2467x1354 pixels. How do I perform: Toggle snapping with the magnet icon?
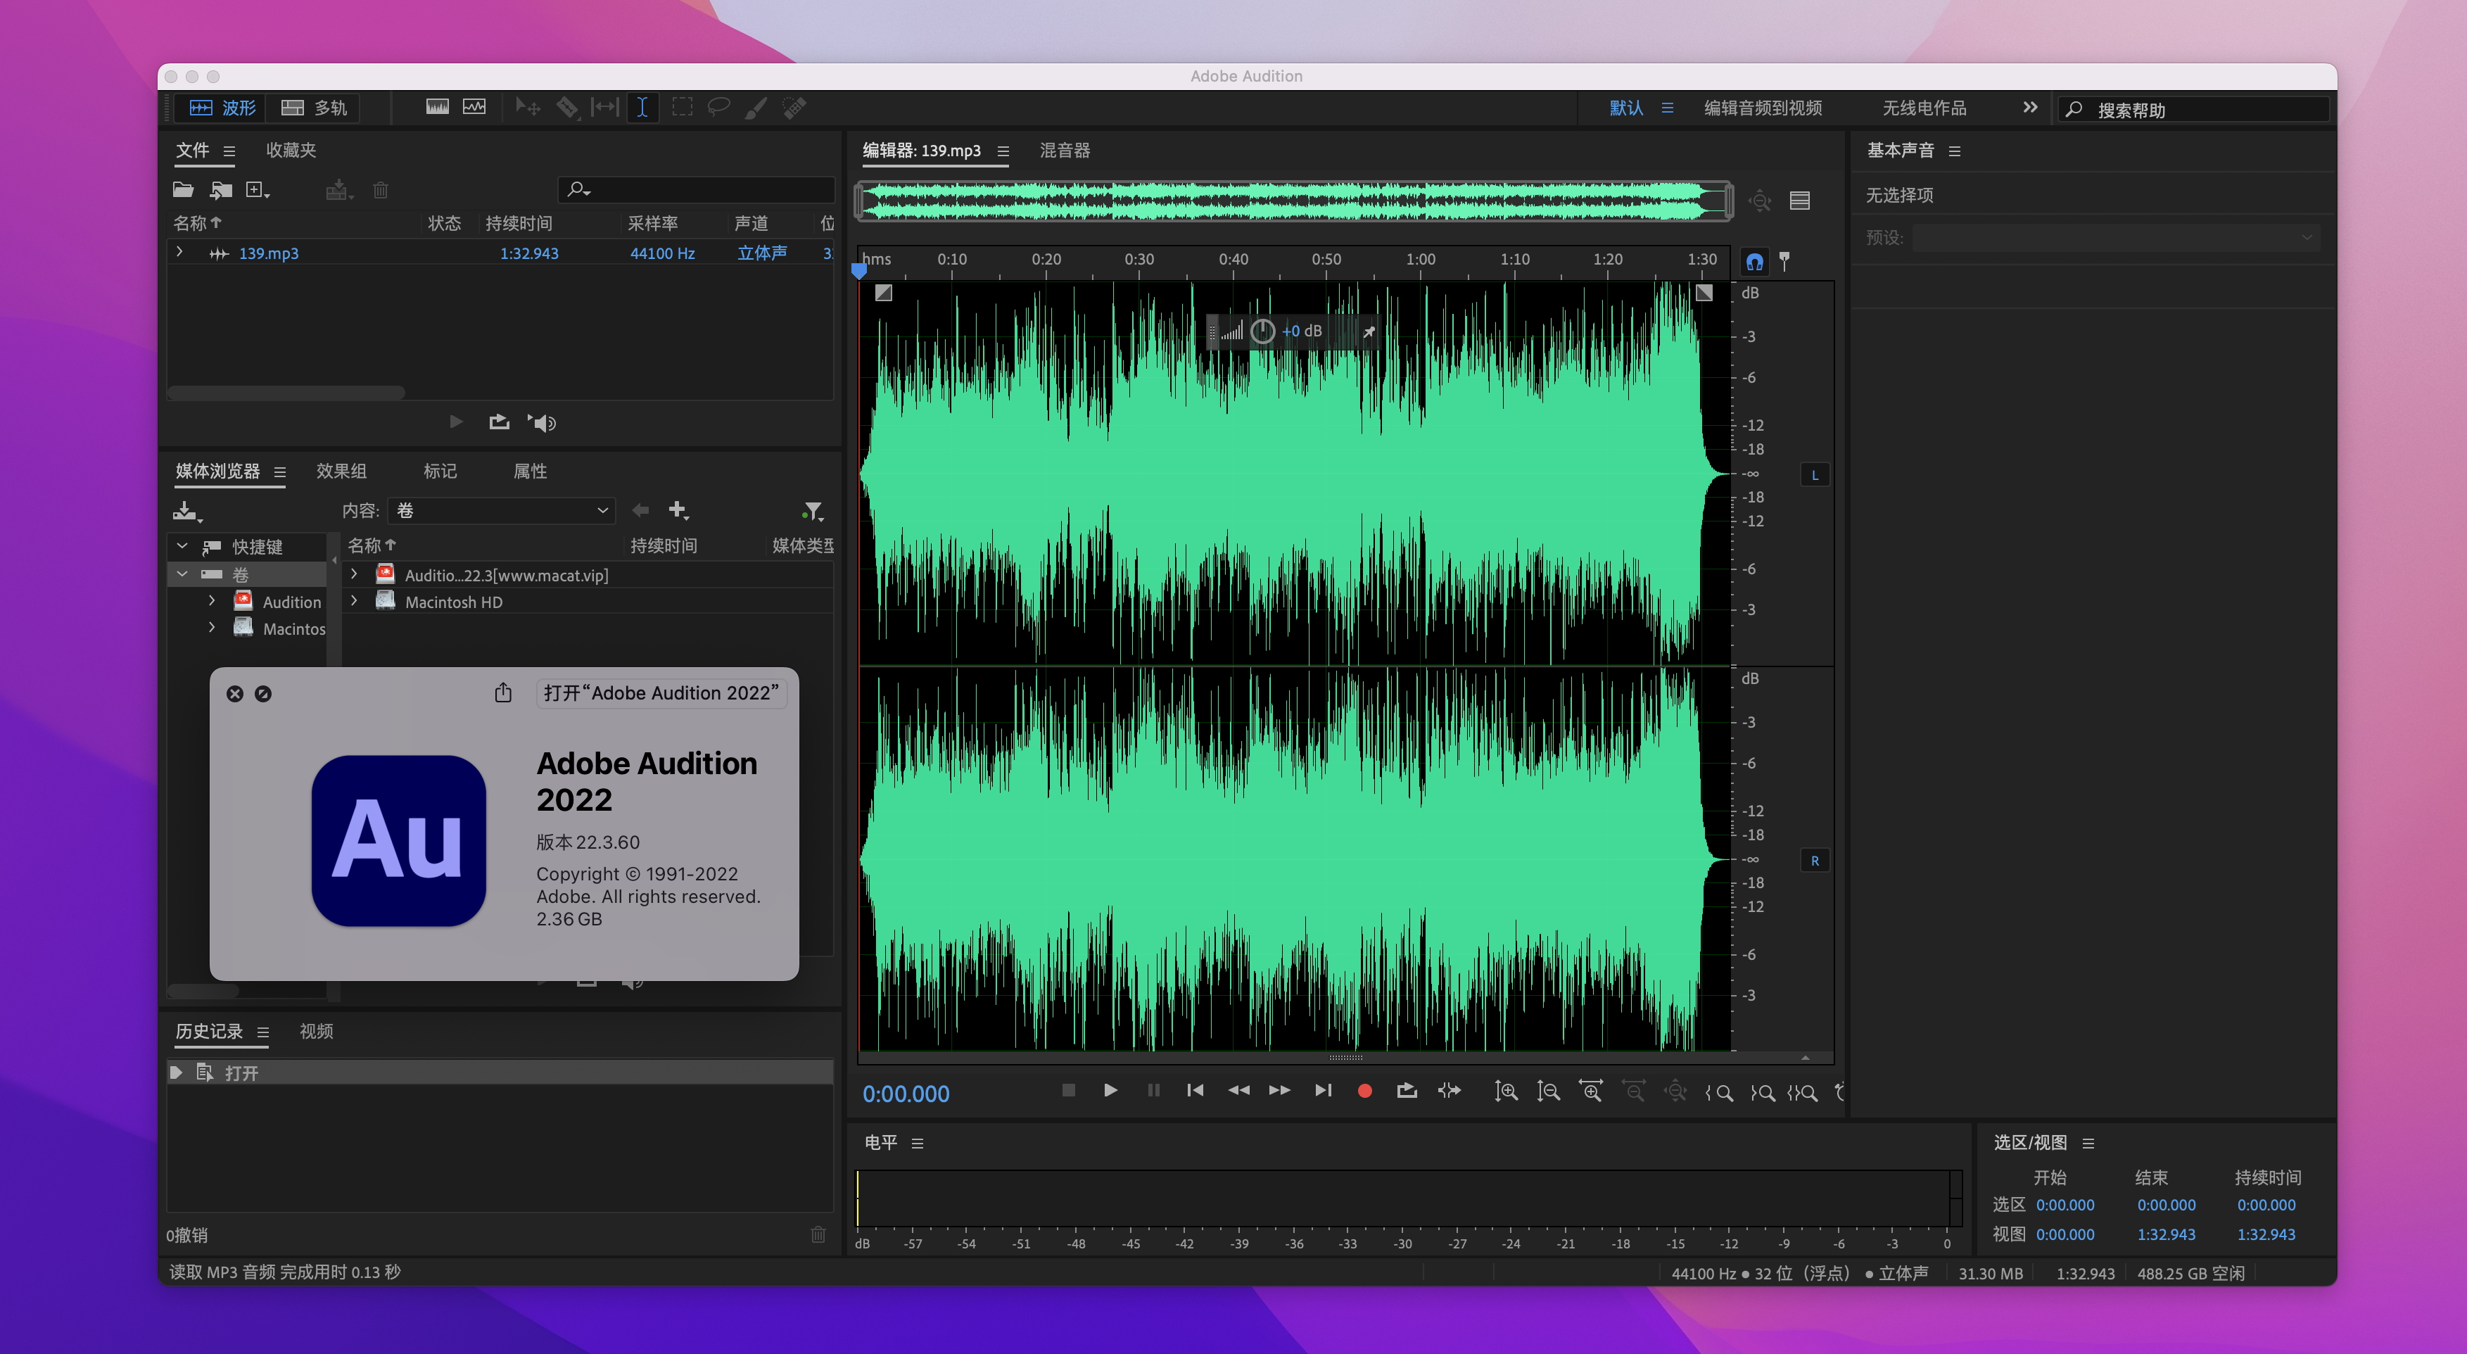(x=1753, y=261)
